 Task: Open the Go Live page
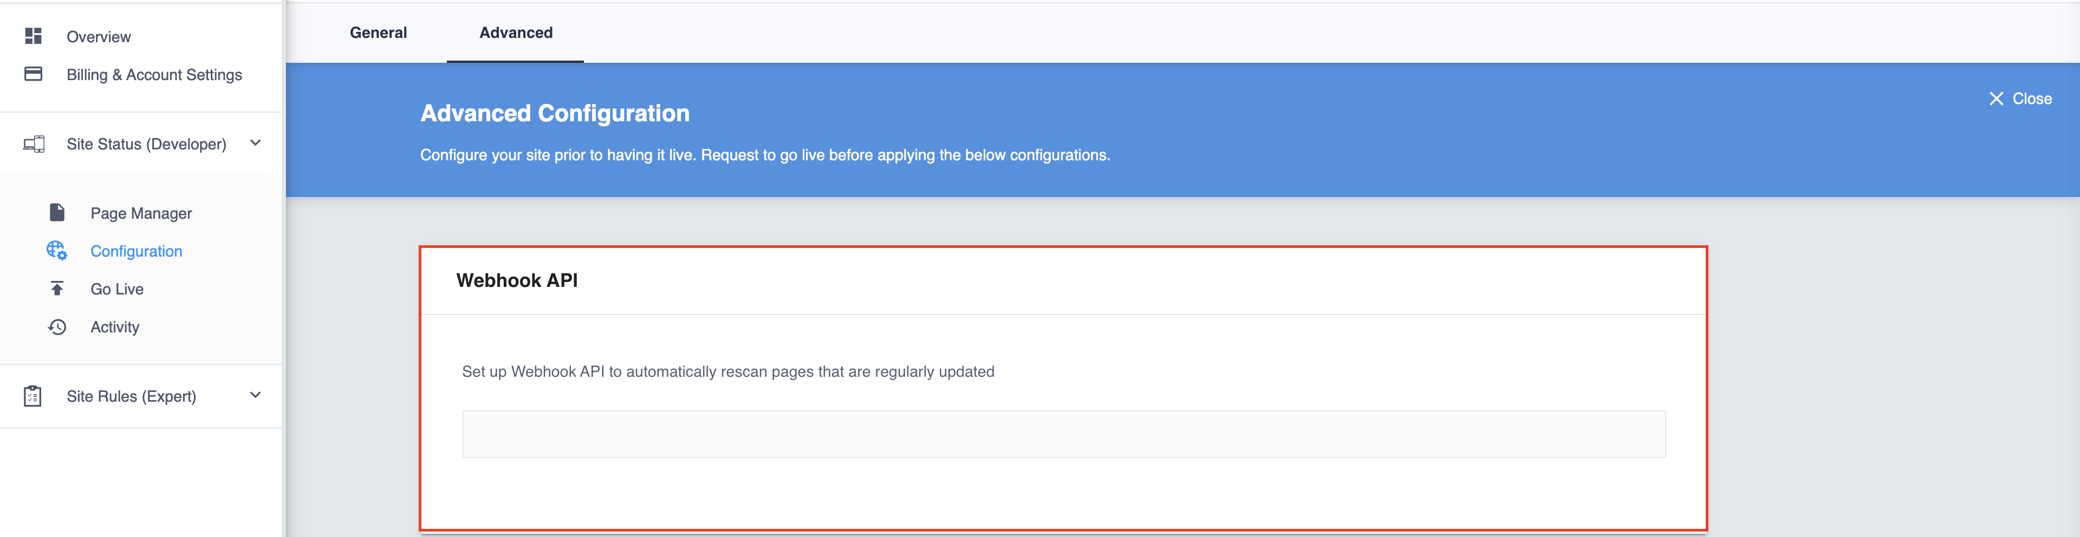click(117, 289)
